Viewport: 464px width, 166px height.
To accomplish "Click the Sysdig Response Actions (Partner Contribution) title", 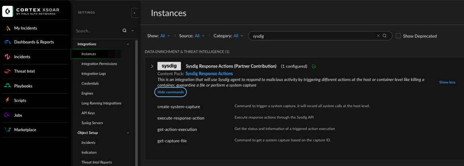I will (x=231, y=66).
